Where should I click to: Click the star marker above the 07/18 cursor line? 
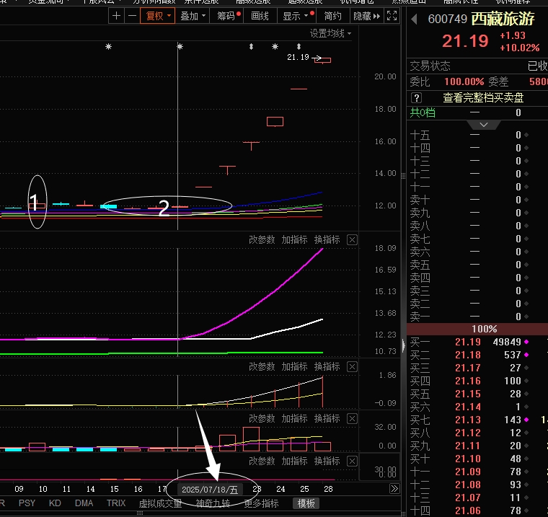click(x=180, y=46)
